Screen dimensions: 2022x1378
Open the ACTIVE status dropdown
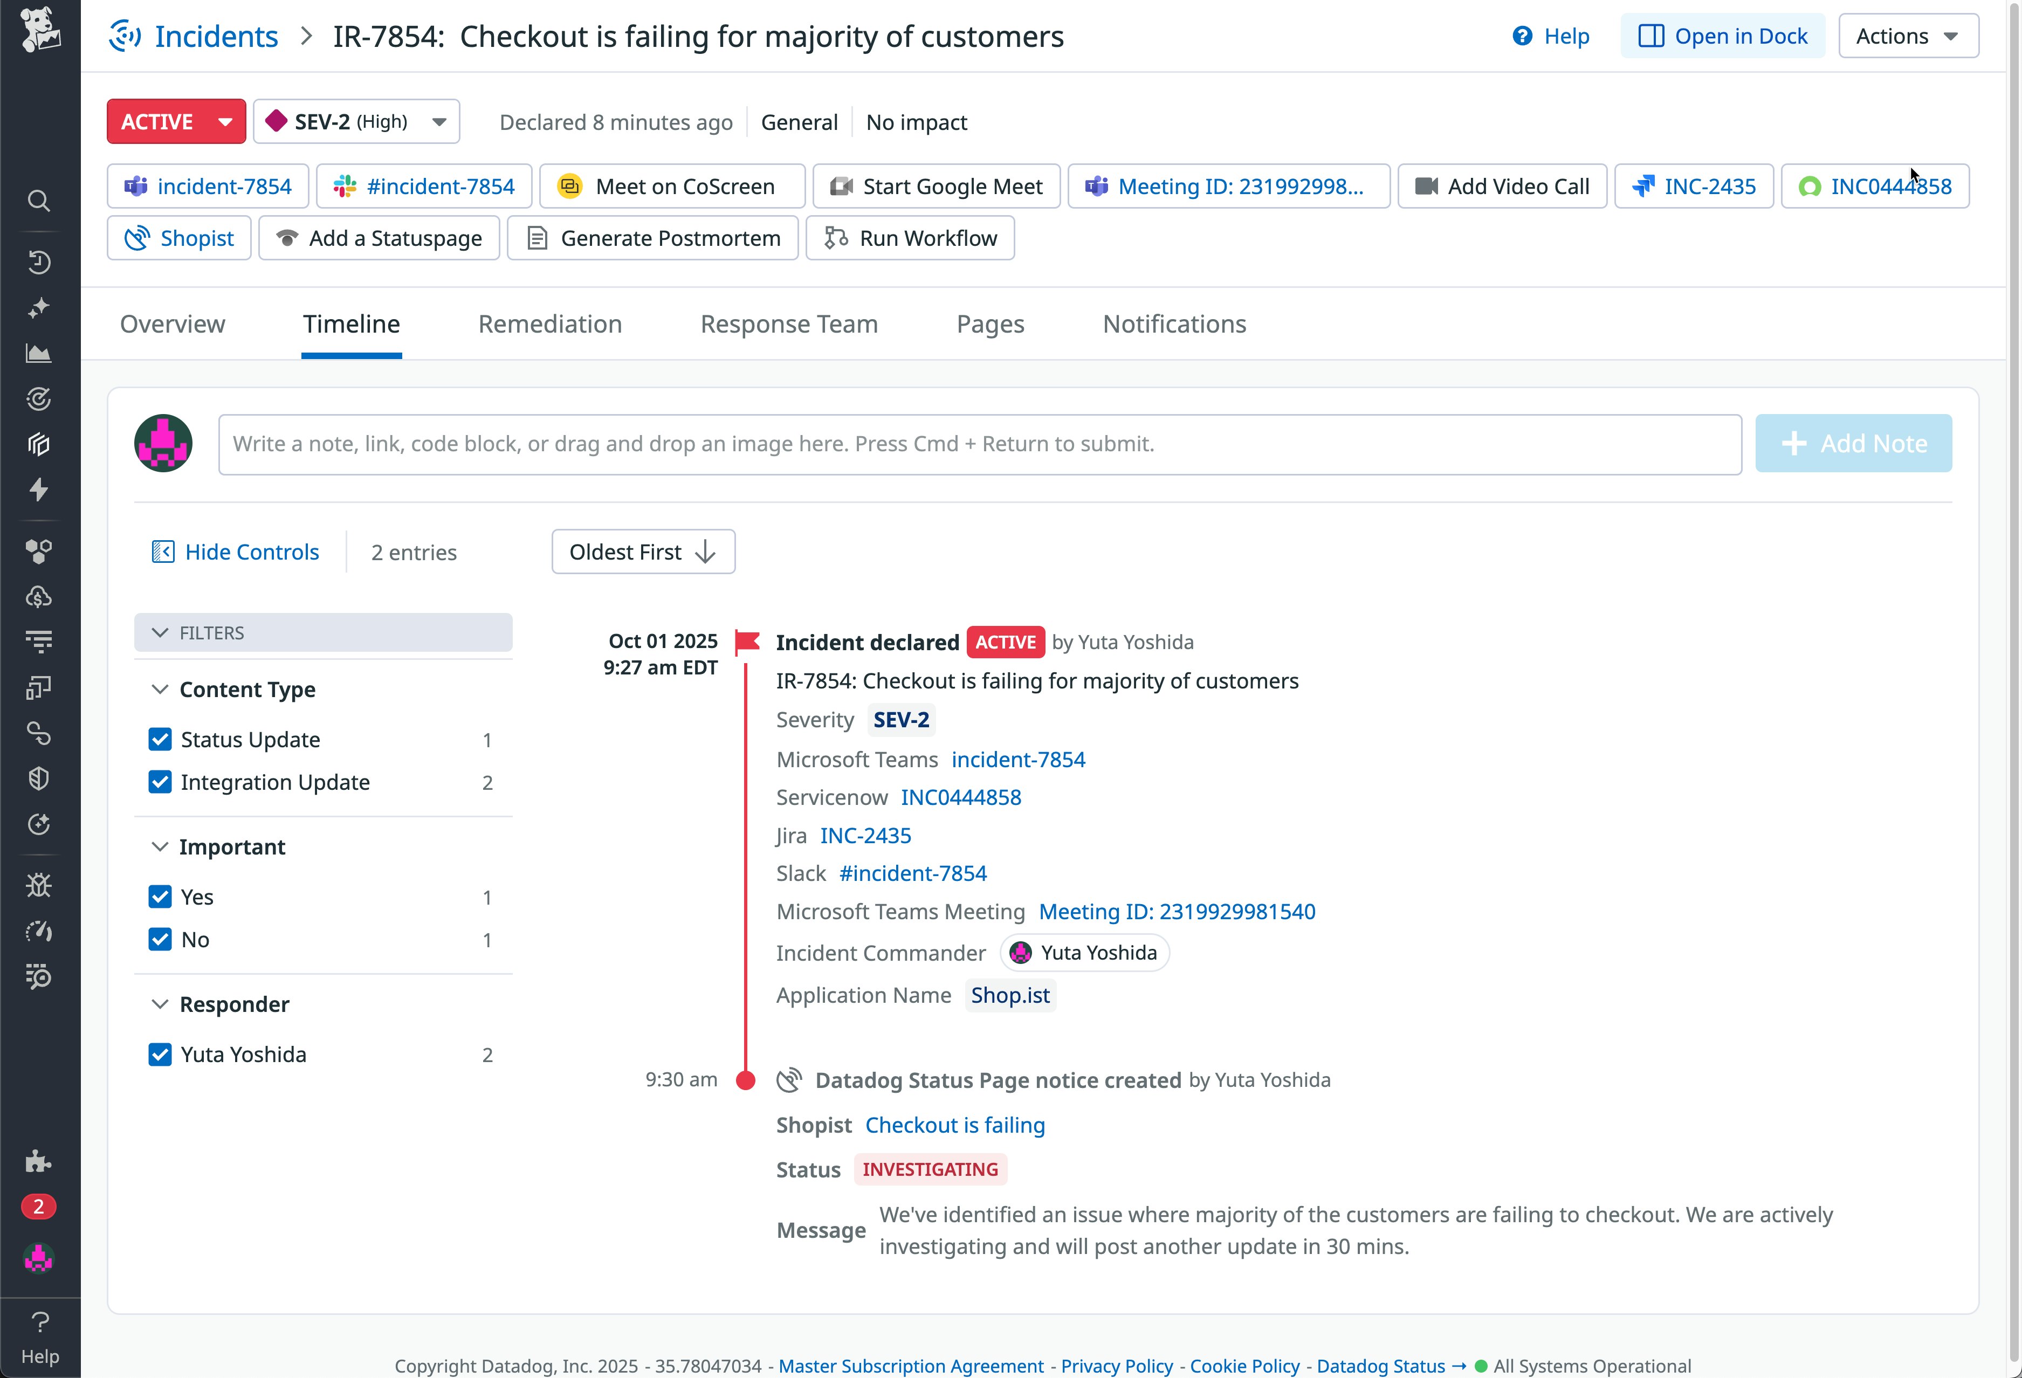(177, 122)
